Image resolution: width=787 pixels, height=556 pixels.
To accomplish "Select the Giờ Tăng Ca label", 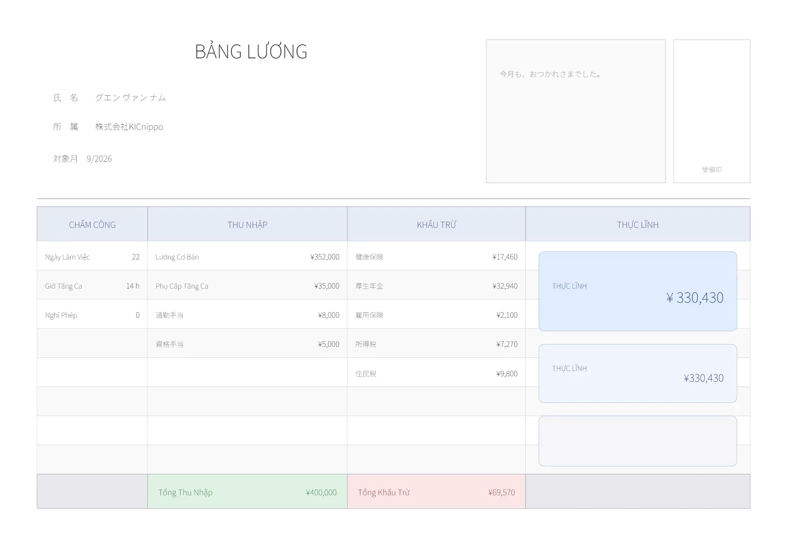I will tap(63, 286).
